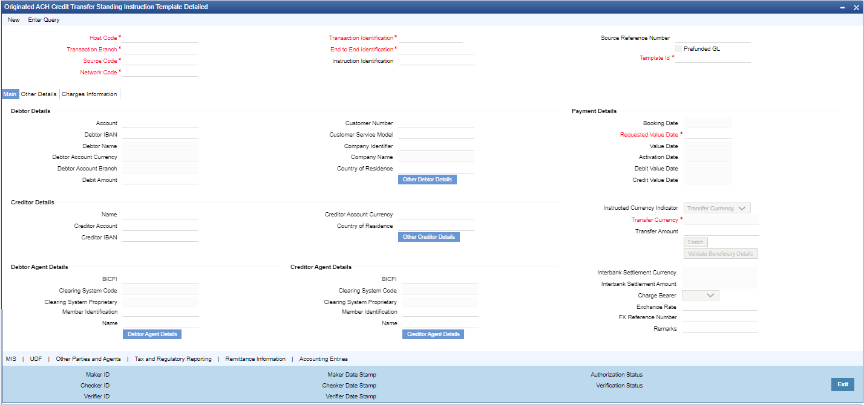Open Tax and Regulatory Reporting link
The height and width of the screenshot is (405, 864).
pos(173,359)
